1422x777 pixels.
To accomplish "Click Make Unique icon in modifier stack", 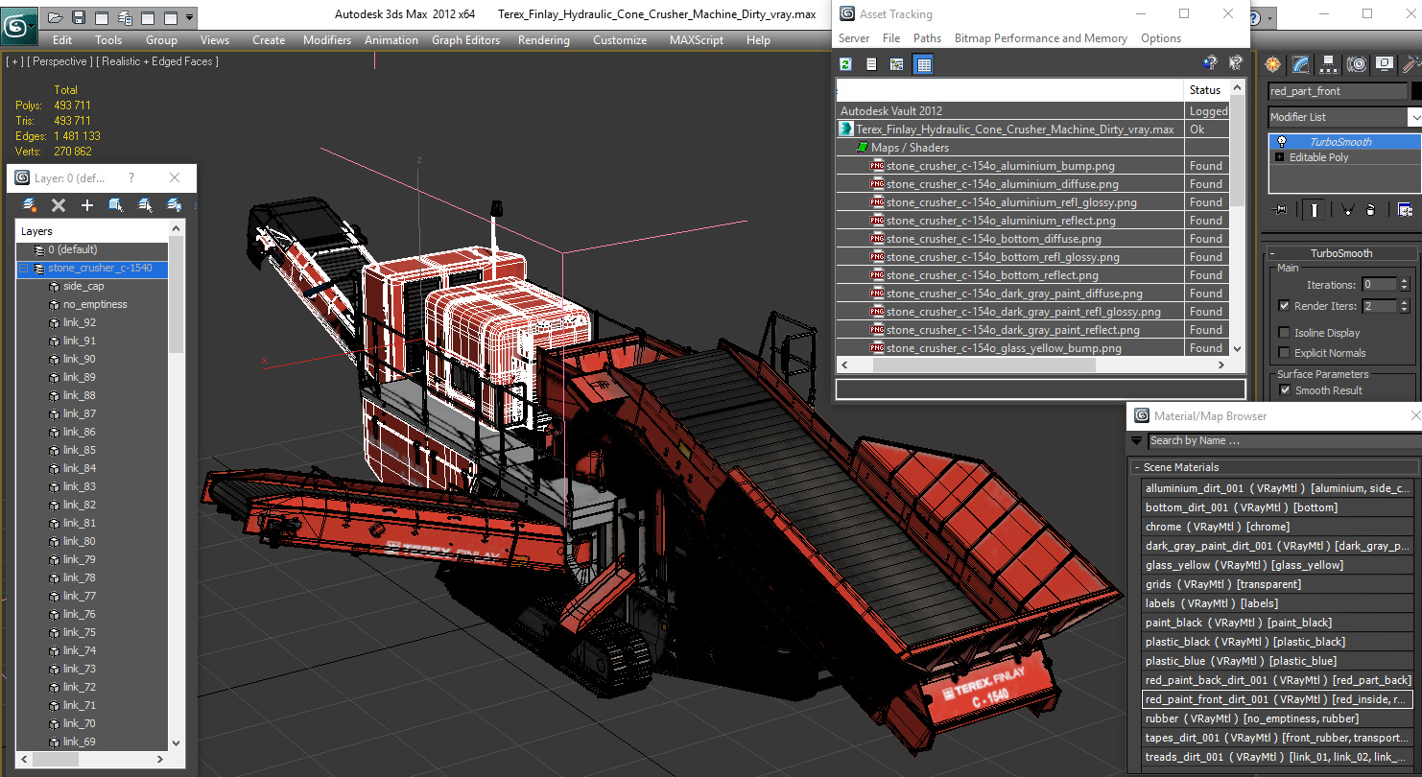I will tap(1347, 209).
